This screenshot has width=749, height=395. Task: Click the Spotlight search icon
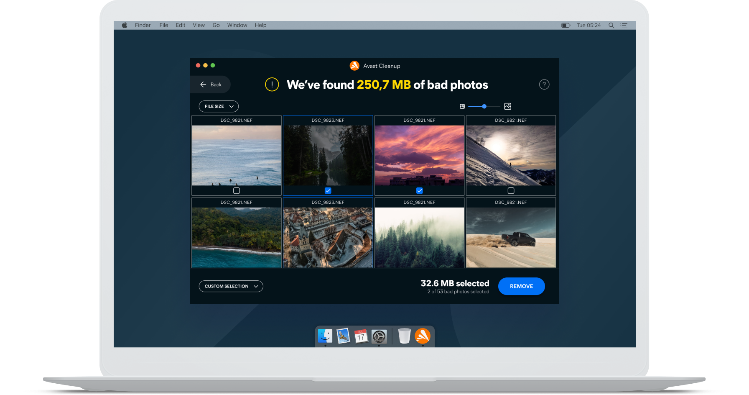click(611, 26)
